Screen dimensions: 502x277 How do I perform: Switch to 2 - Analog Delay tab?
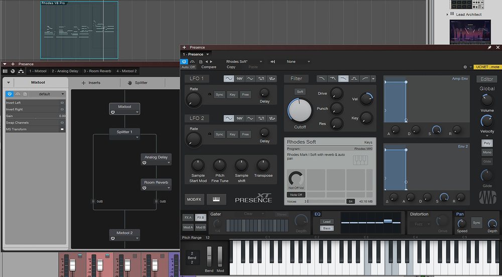coord(65,71)
